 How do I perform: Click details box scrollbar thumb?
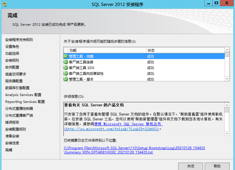click(227, 110)
